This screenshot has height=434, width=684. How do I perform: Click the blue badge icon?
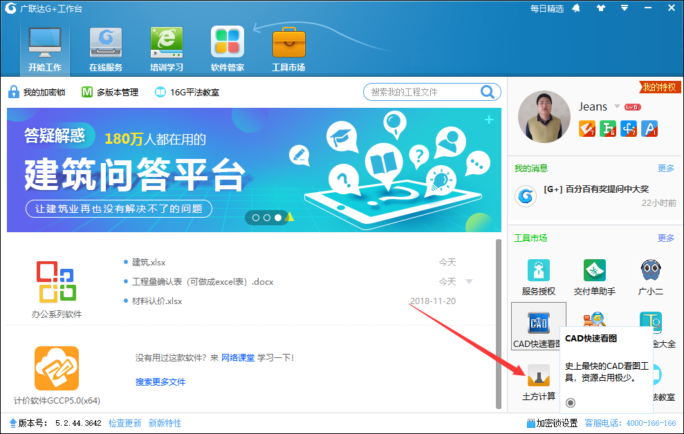click(x=629, y=129)
